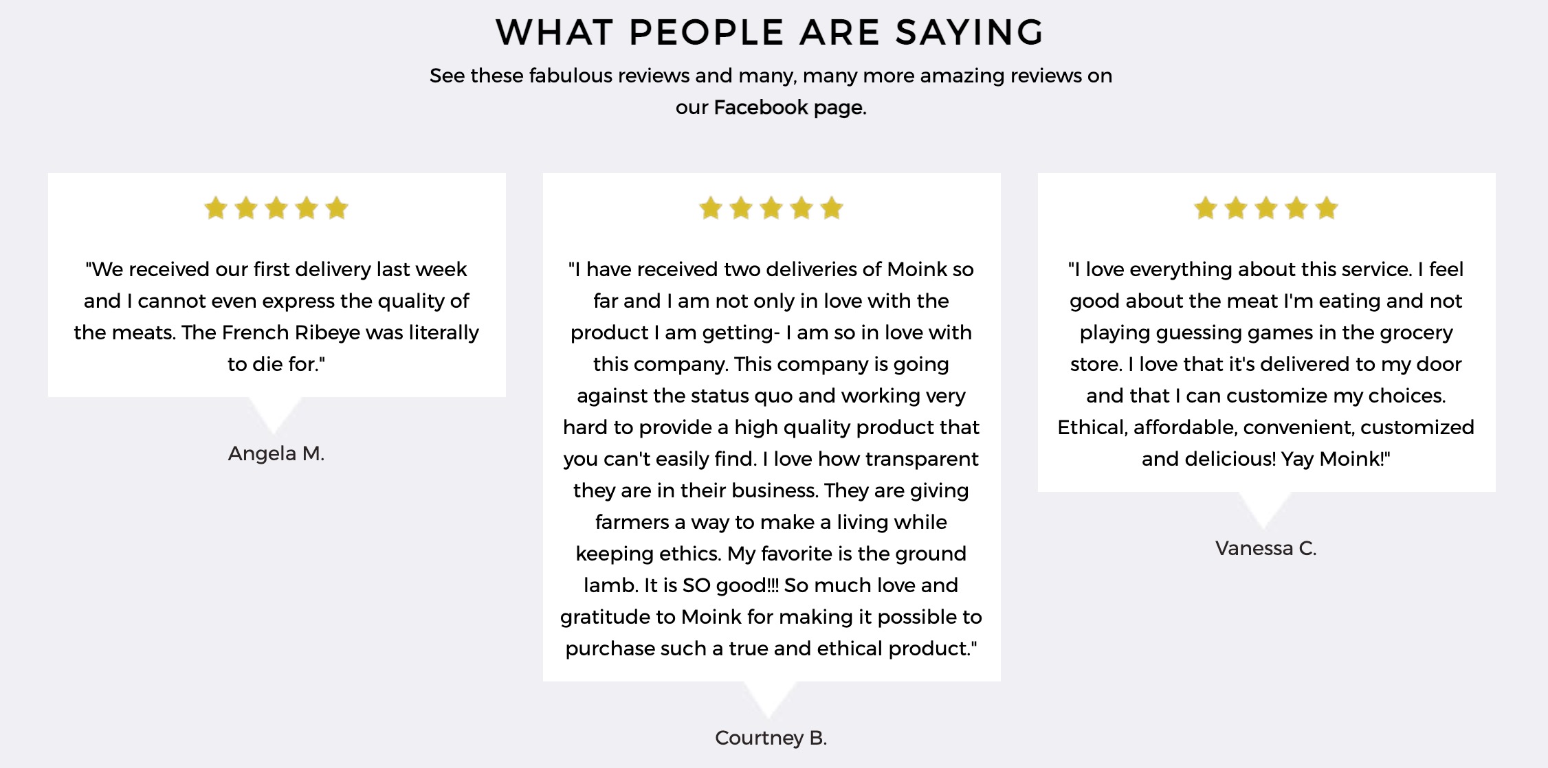Select the Angela M. reviewer name
The height and width of the screenshot is (768, 1548).
coord(276,453)
